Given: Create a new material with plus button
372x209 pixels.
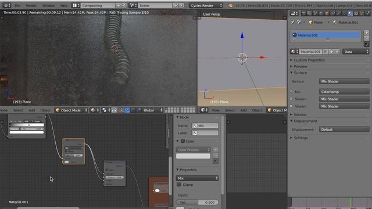Looking at the screenshot, I should point(331,52).
